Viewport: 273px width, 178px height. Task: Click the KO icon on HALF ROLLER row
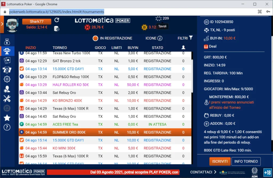(22, 84)
